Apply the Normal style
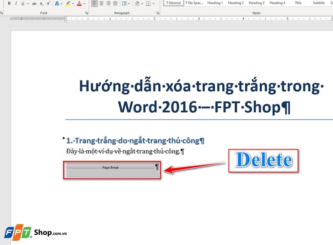Viewport: 333px width, 245px height. pyautogui.click(x=174, y=3)
